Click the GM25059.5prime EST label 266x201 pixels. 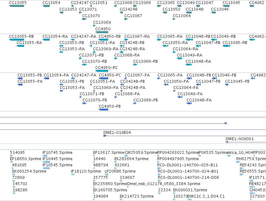pos(141,153)
